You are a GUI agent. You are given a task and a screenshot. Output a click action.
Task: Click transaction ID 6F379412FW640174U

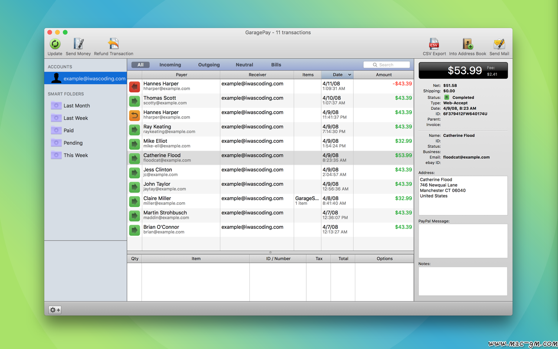465,114
